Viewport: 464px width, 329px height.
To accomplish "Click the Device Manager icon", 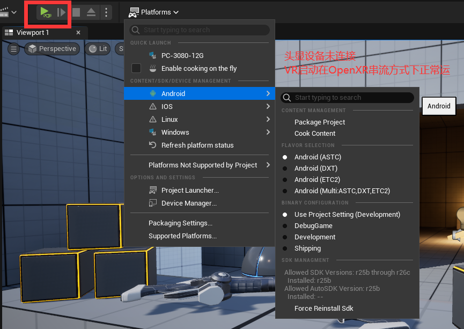I will point(153,203).
